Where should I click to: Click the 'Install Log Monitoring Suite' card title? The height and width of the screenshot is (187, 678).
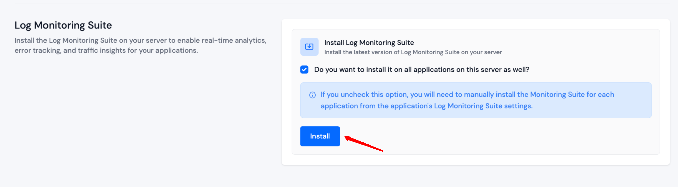tap(369, 43)
